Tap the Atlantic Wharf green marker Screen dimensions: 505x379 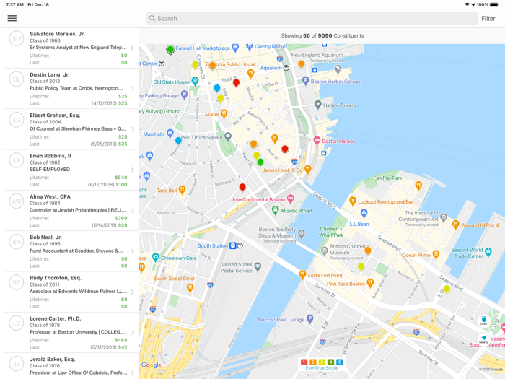pyautogui.click(x=275, y=211)
